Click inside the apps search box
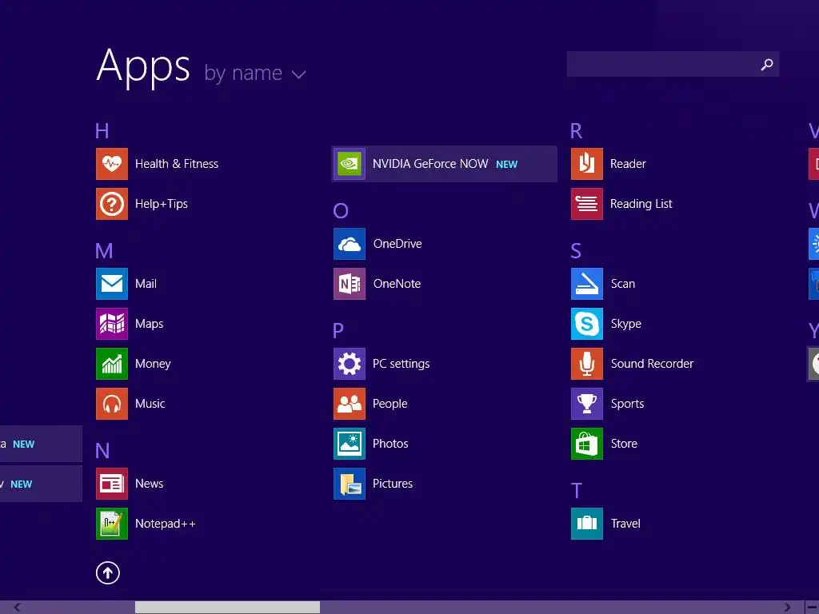The width and height of the screenshot is (819, 614). coord(673,64)
